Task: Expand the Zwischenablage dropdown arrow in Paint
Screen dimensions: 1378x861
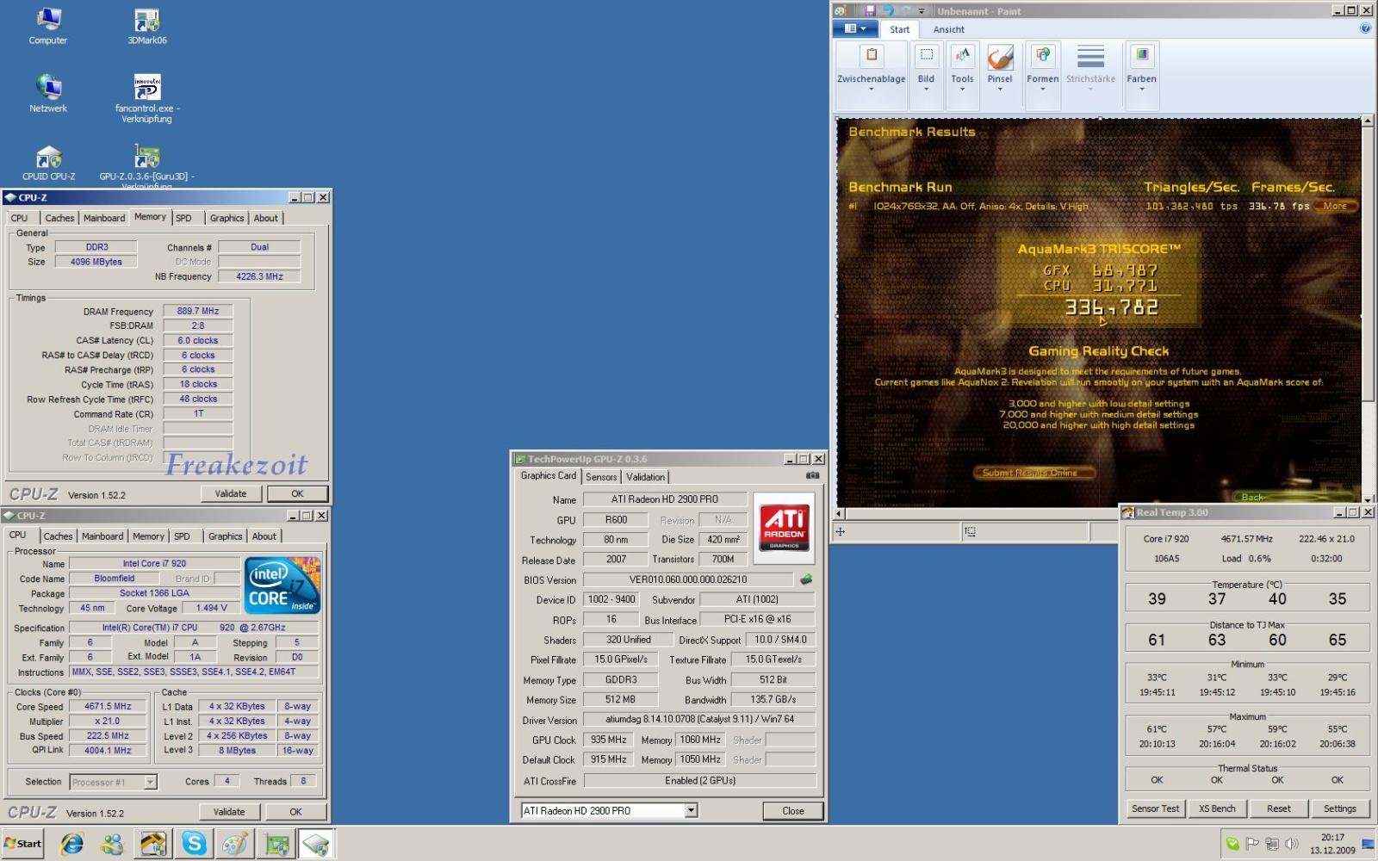Action: click(x=871, y=89)
